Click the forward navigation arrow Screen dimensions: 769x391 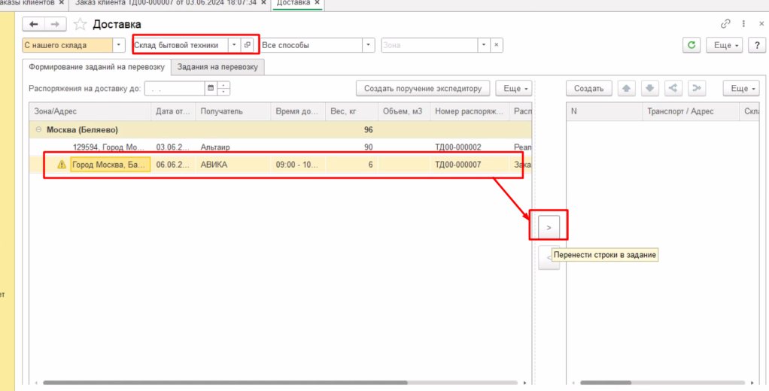click(56, 24)
